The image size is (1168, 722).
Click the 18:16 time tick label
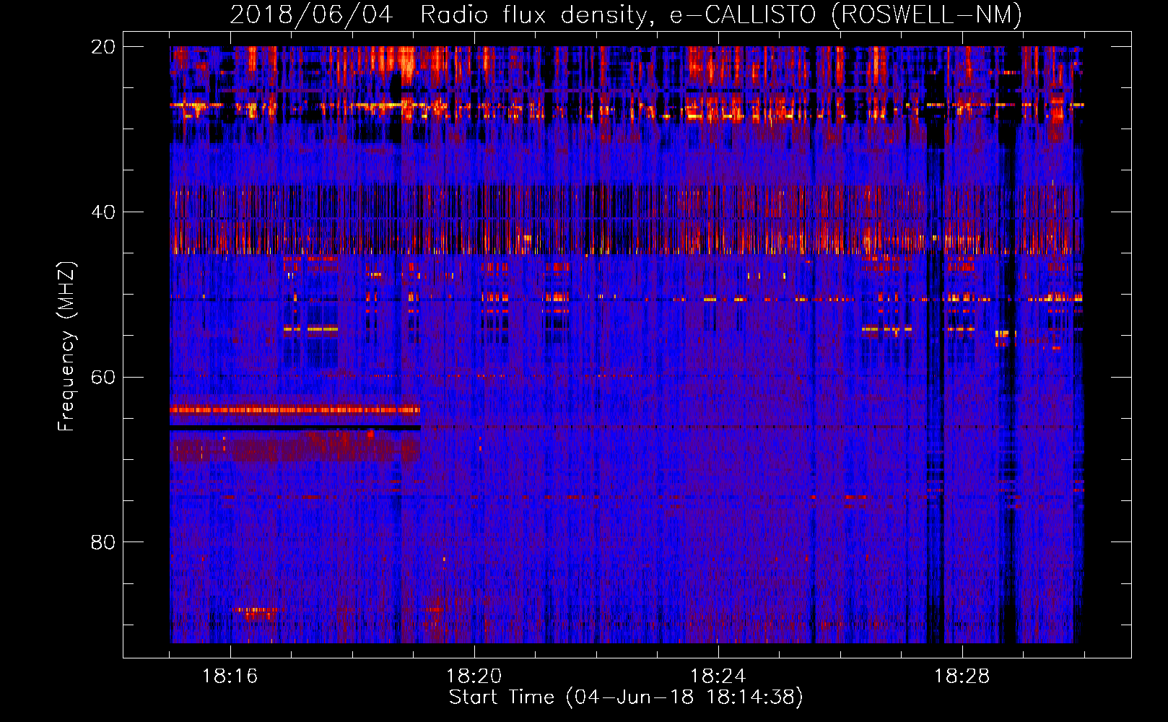tap(230, 677)
